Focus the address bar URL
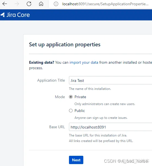 point(105,4)
